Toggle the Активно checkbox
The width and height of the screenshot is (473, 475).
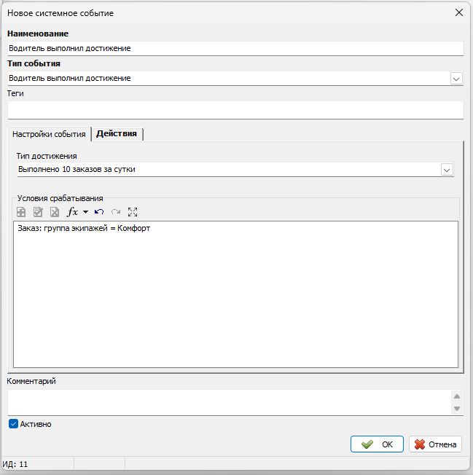(x=13, y=424)
